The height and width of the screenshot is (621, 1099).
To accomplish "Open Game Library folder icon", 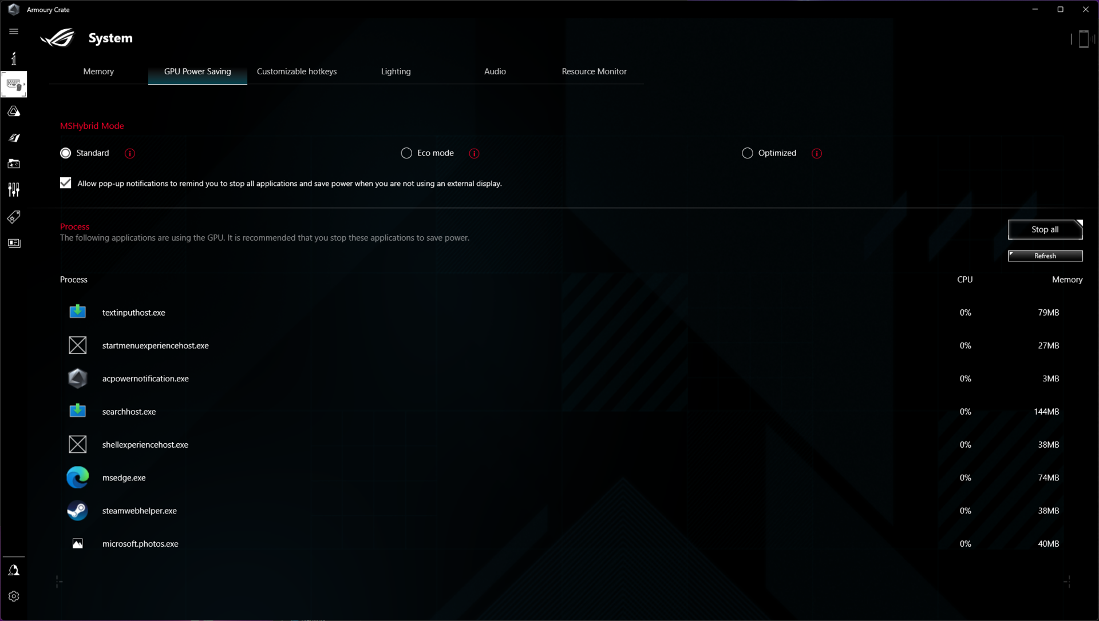I will 14,164.
